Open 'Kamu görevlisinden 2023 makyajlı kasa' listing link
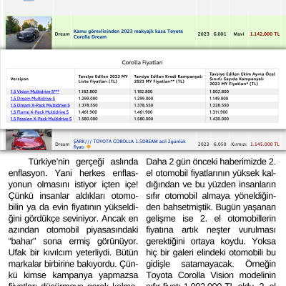Image resolution: width=286 pixels, height=286 pixels. point(128,34)
